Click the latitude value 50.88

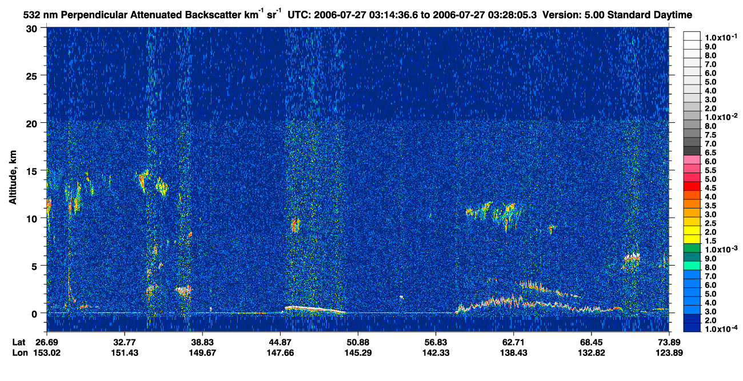click(x=358, y=342)
